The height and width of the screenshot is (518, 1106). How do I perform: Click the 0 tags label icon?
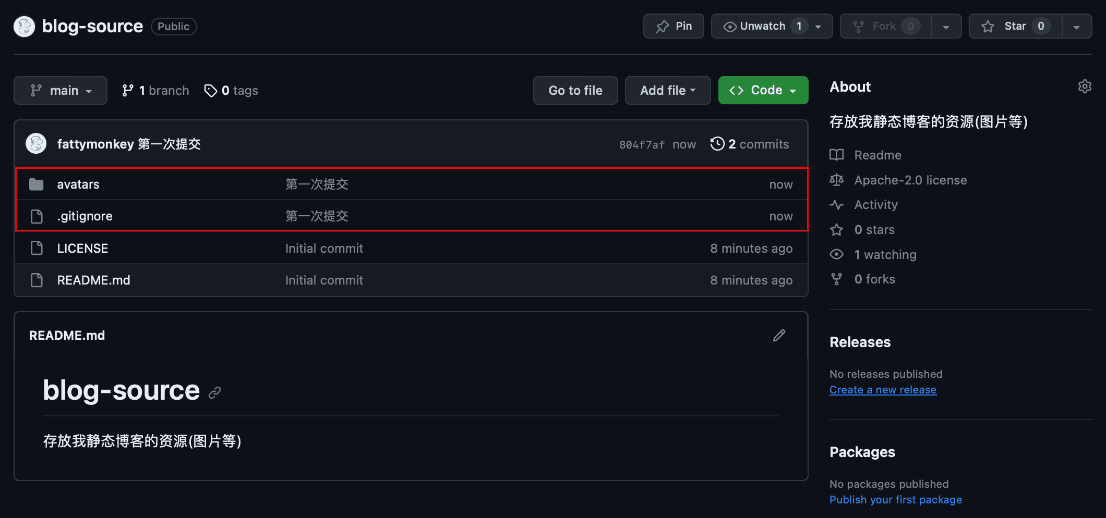click(210, 91)
